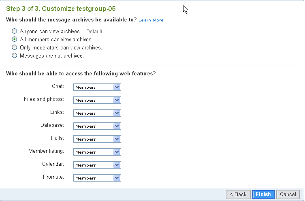Open the Member listing dropdown
The height and width of the screenshot is (201, 305).
click(x=97, y=152)
